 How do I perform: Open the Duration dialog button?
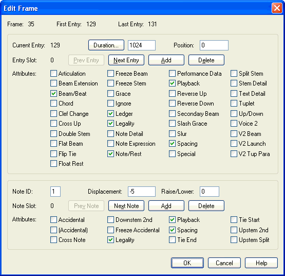pyautogui.click(x=106, y=45)
